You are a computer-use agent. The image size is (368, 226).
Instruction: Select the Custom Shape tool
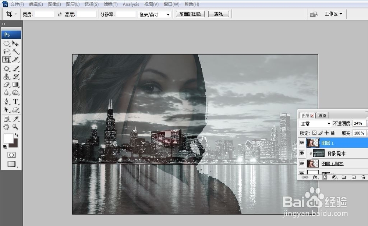[x=15, y=109]
